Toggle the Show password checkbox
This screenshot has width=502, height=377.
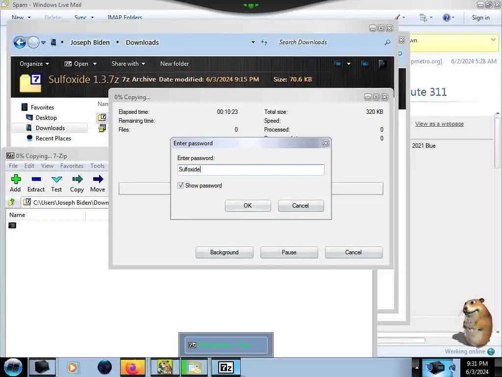coord(180,185)
